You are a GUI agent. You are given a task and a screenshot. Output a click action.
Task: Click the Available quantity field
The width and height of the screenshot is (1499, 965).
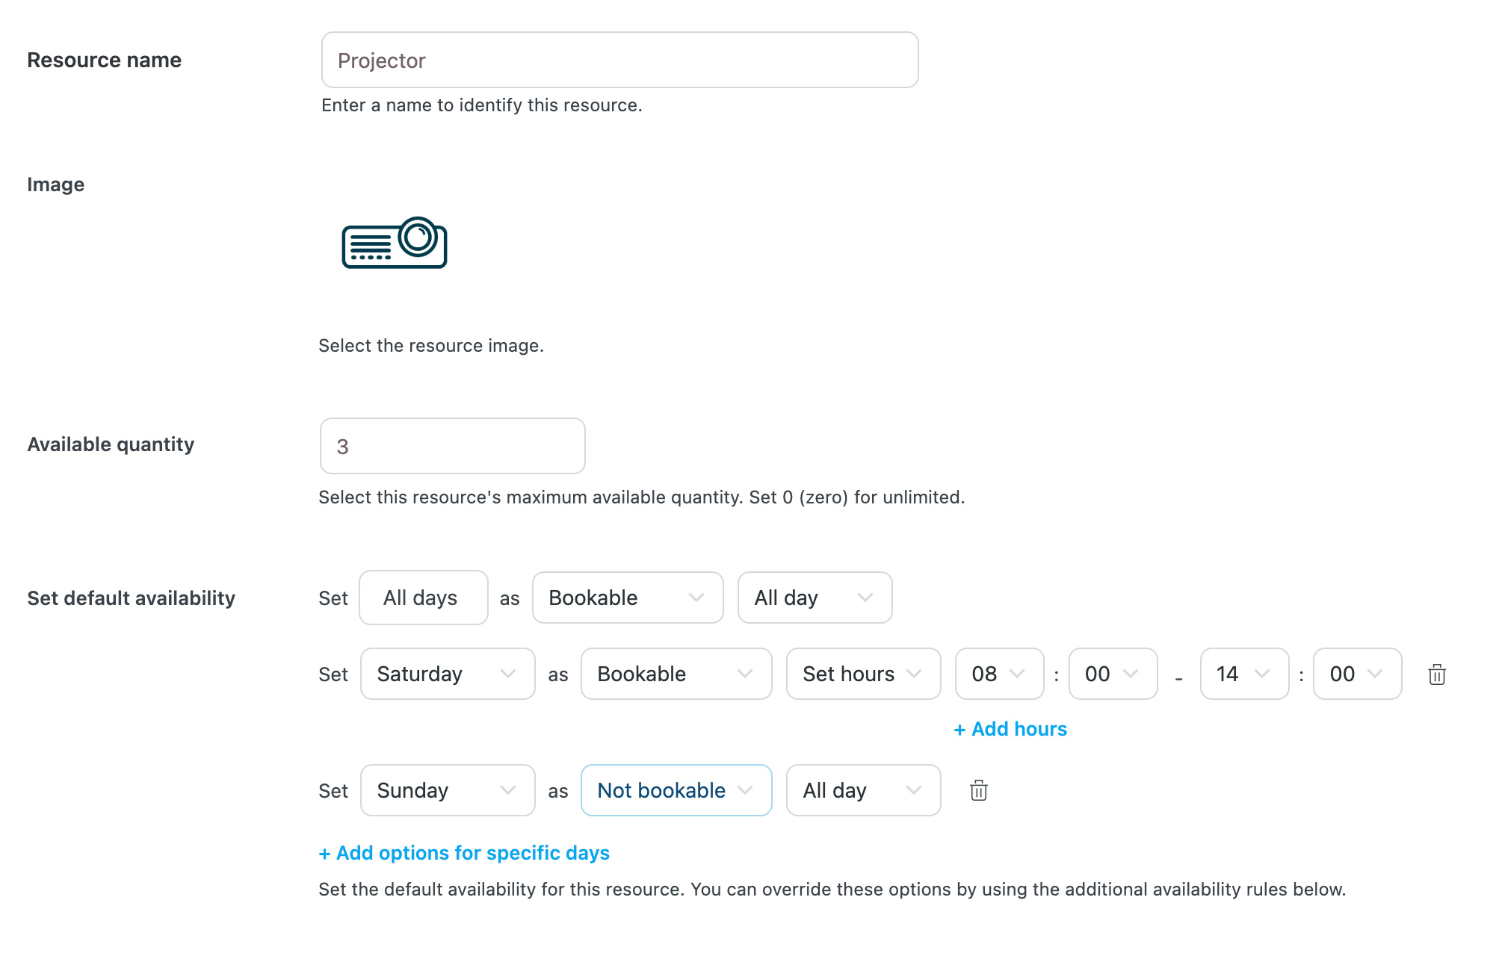pyautogui.click(x=452, y=446)
